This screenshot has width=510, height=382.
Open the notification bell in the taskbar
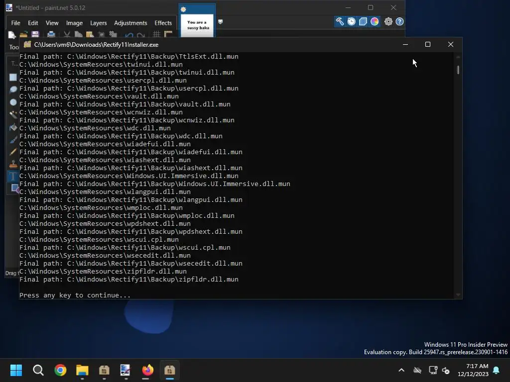[x=497, y=370]
